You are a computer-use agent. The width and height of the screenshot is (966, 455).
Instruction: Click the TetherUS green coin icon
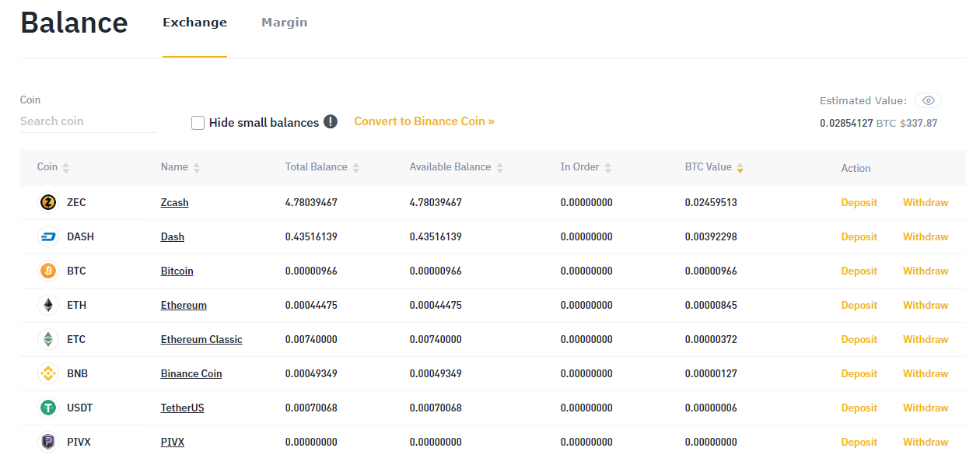[x=48, y=408]
